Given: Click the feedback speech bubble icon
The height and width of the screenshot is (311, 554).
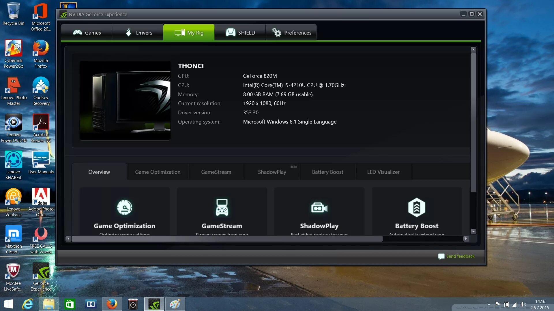Looking at the screenshot, I should pos(441,256).
